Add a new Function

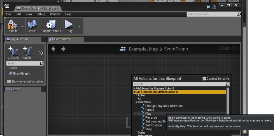pyautogui.click(x=27, y=53)
